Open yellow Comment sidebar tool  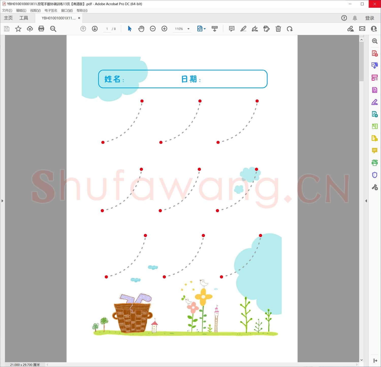click(x=375, y=151)
